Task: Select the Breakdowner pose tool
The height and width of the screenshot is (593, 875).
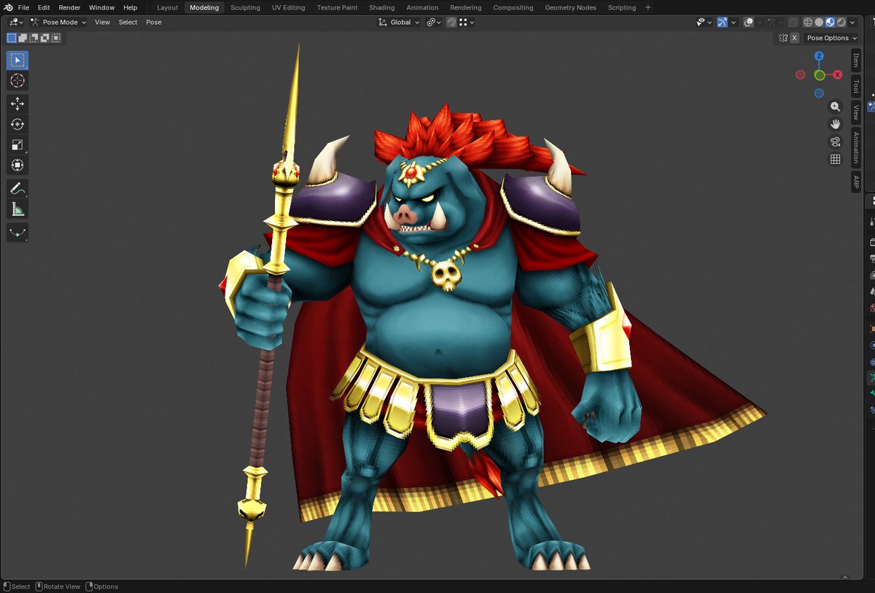Action: point(17,233)
